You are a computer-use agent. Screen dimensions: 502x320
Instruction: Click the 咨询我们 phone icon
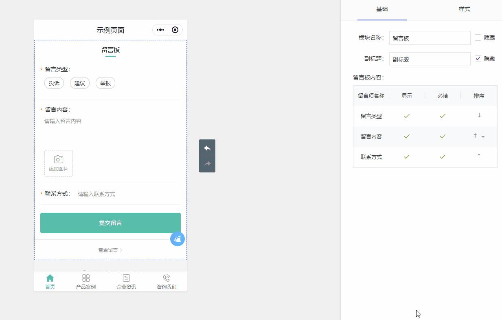click(166, 278)
